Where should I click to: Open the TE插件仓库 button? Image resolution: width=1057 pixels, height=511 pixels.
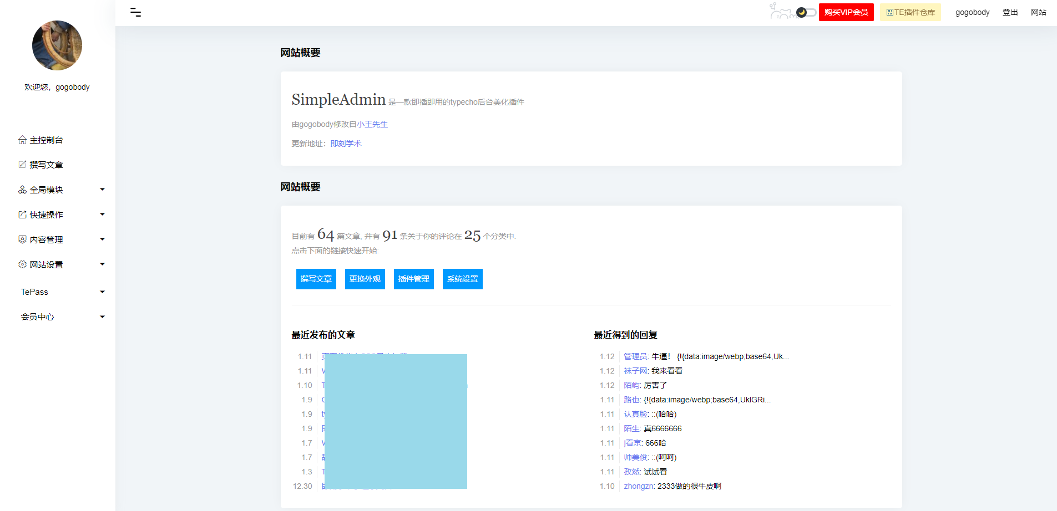point(910,12)
